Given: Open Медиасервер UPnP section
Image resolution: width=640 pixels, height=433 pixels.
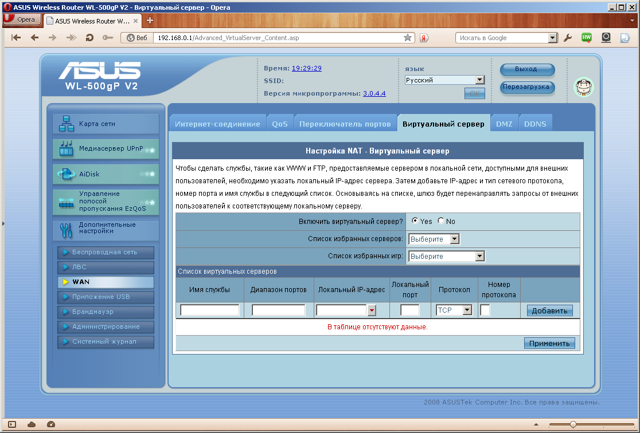Looking at the screenshot, I should pyautogui.click(x=106, y=149).
